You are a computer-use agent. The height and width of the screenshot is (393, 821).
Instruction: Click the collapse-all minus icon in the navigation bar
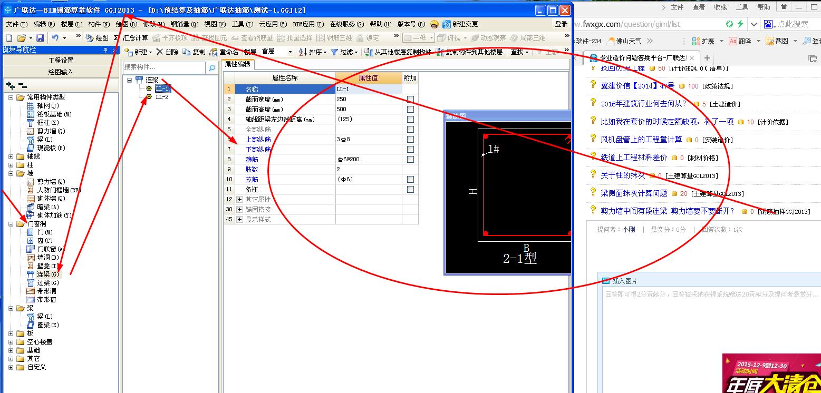click(22, 85)
